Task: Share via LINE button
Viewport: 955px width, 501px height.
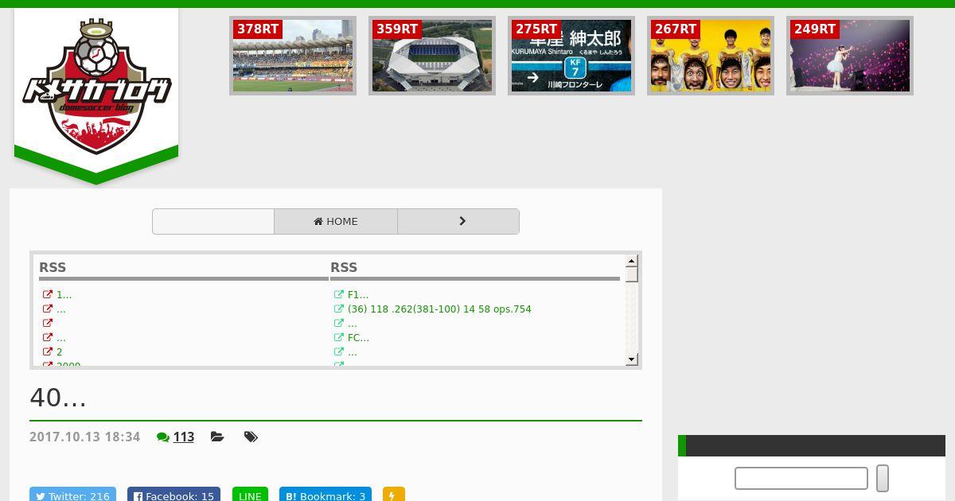Action: pos(250,495)
